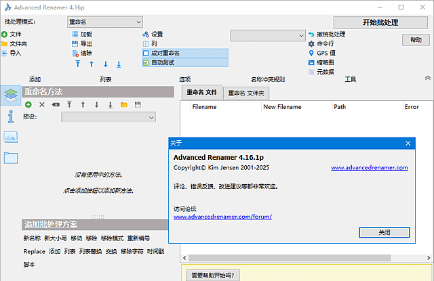The height and width of the screenshot is (281, 434).
Task: Move method to top in methods toolbar
Action: tap(69, 105)
